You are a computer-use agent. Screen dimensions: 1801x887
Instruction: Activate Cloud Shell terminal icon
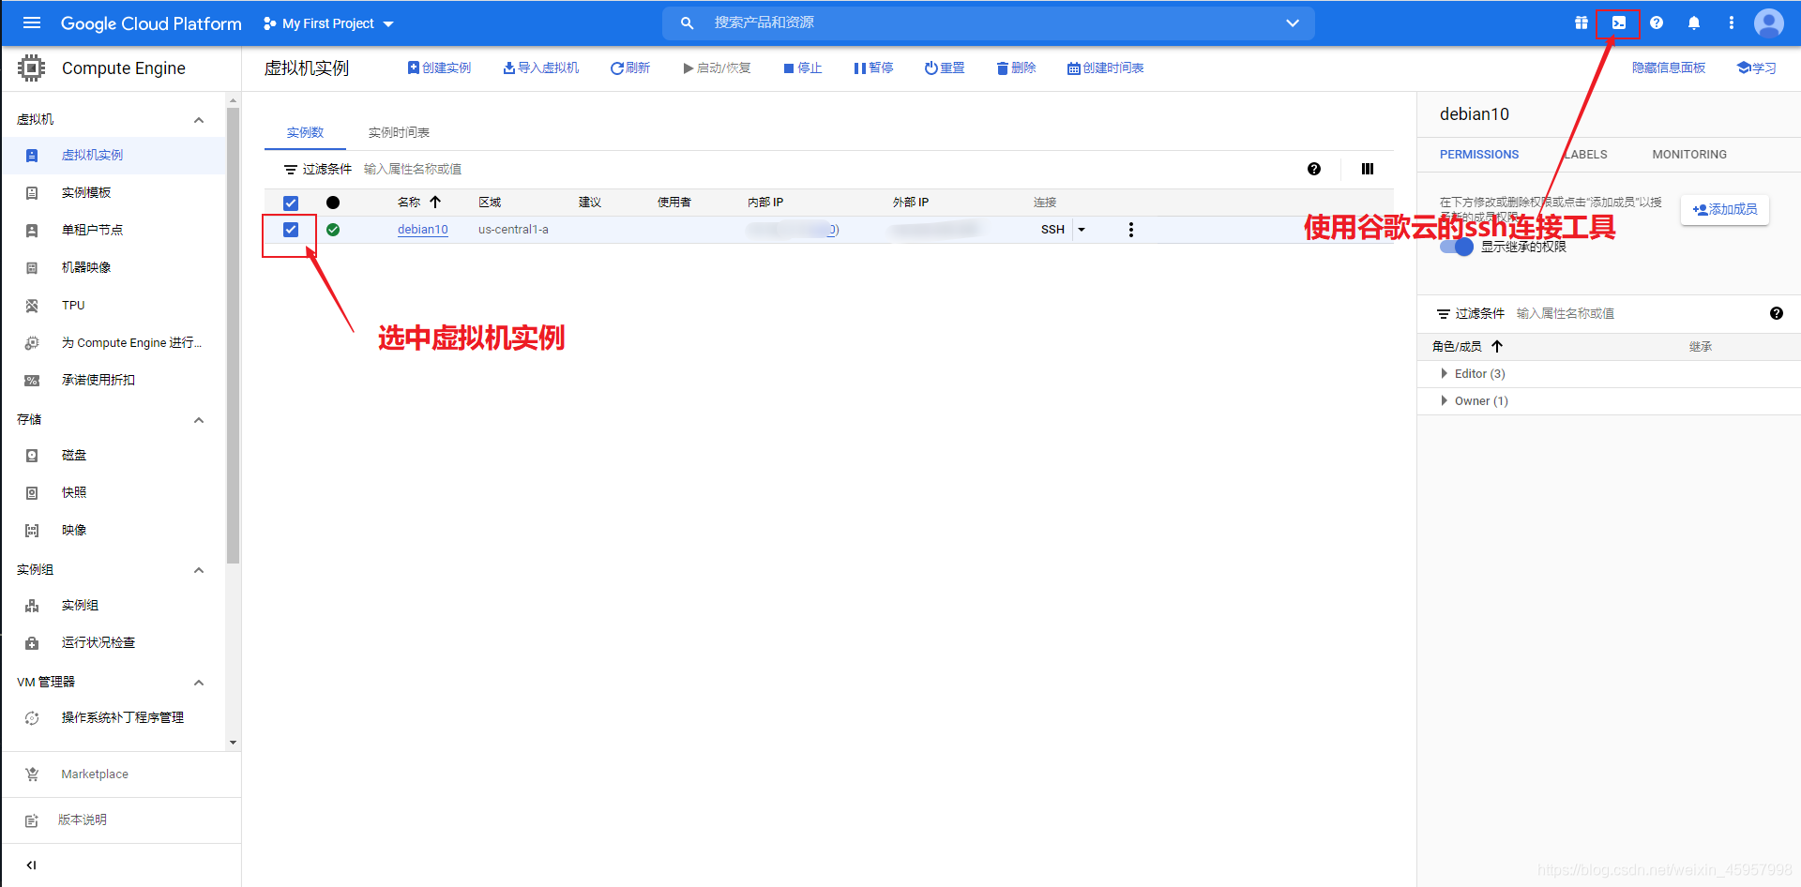(x=1619, y=23)
